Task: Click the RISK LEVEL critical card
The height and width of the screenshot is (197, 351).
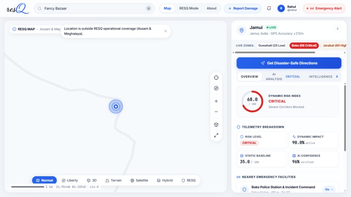Action: pos(261,140)
